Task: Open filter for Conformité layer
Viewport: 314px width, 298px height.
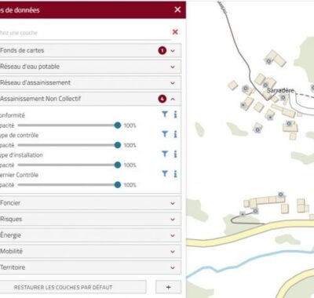Action: pos(165,114)
